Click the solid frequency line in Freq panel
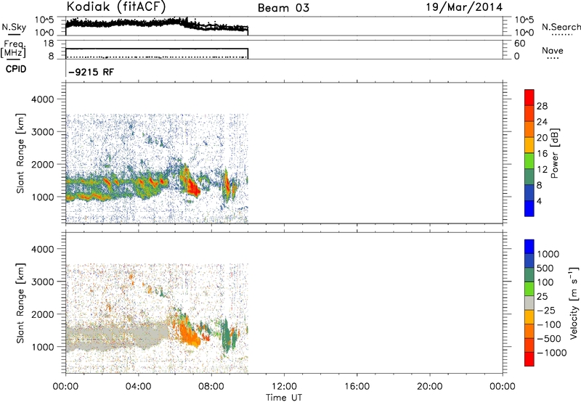 [157, 49]
